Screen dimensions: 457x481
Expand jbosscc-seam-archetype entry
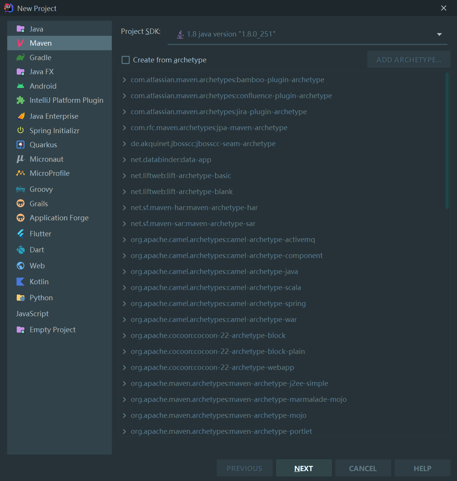(124, 143)
